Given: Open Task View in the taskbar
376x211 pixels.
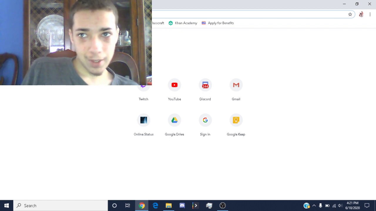Looking at the screenshot, I should [128, 205].
